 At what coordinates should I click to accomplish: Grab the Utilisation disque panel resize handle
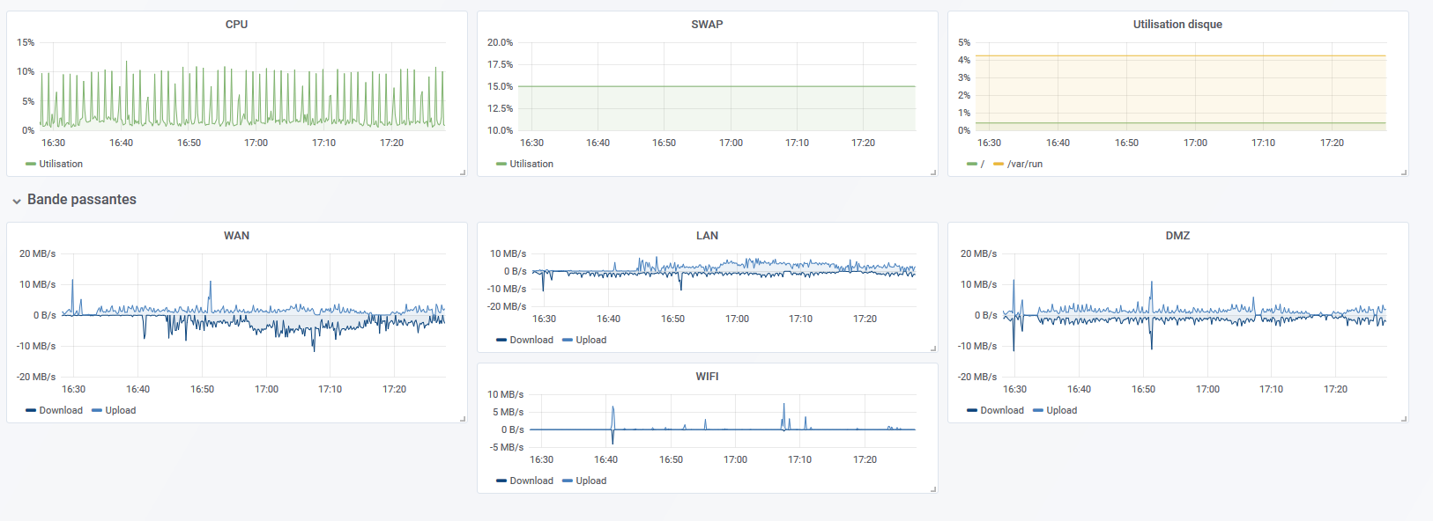click(1404, 172)
